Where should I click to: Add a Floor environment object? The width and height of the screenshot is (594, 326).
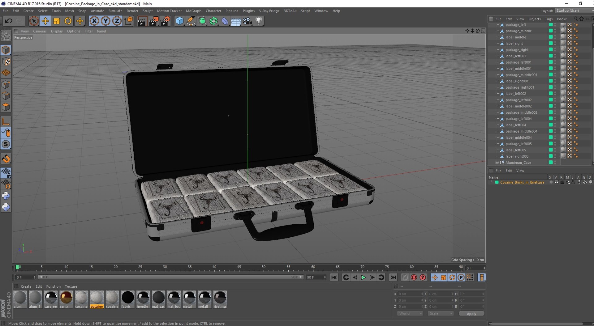[x=236, y=21]
